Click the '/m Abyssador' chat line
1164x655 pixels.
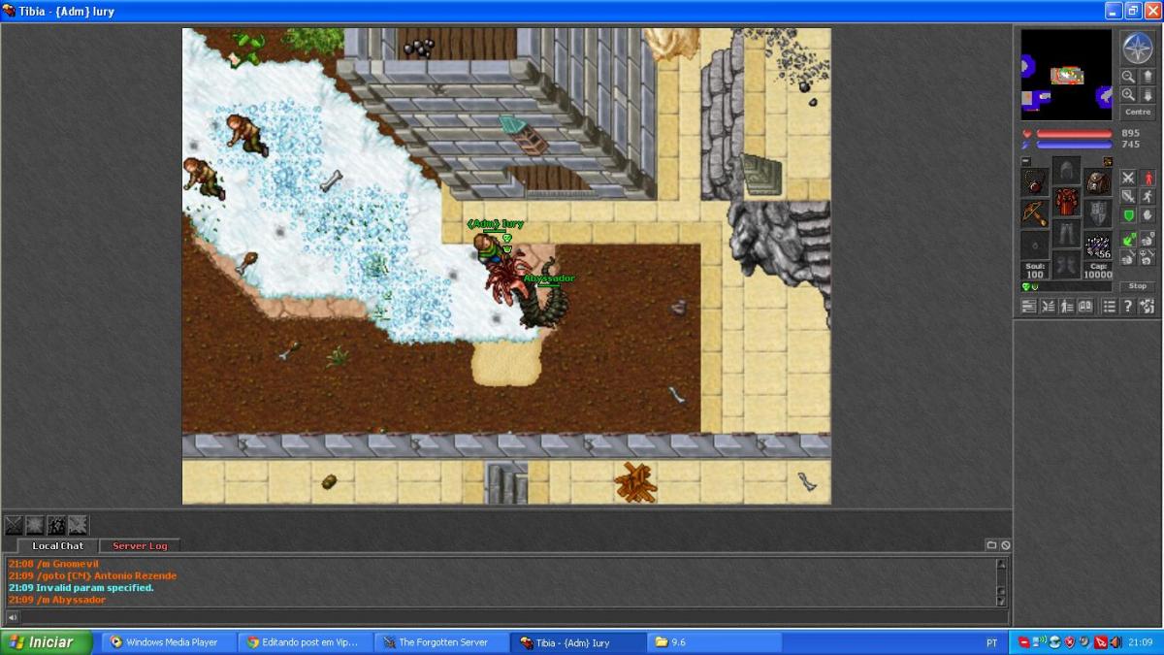click(57, 600)
